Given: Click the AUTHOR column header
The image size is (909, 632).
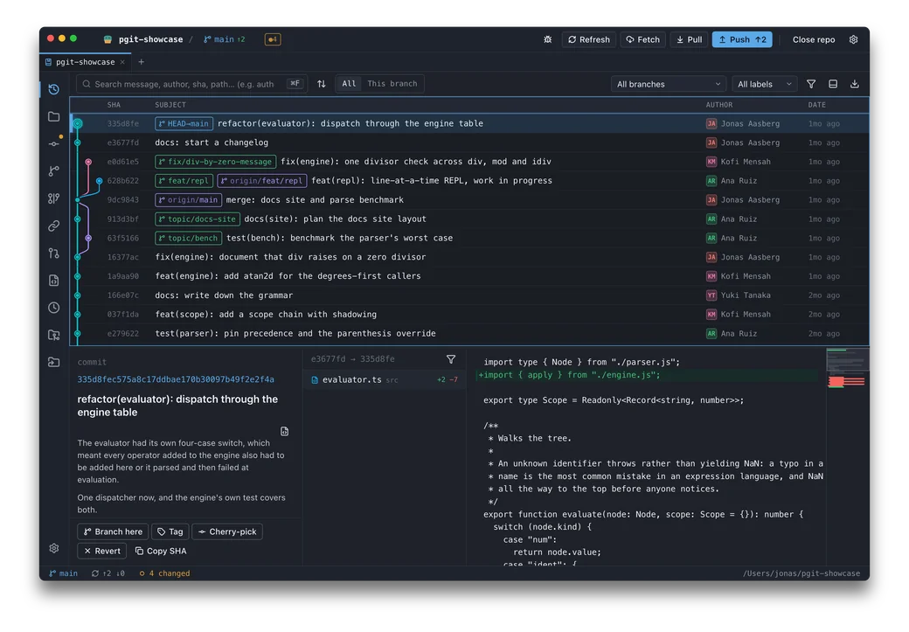Looking at the screenshot, I should (718, 105).
